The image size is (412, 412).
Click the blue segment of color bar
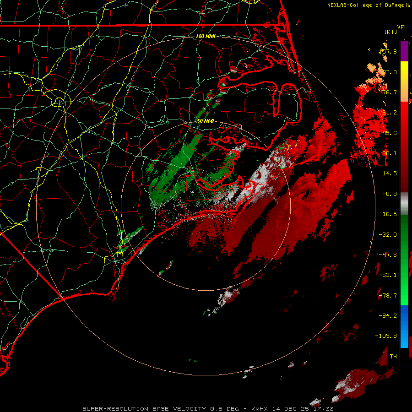click(404, 326)
